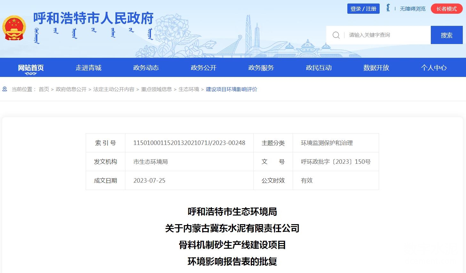
Task: Click the search magnifier icon
Action: pyautogui.click(x=336, y=35)
